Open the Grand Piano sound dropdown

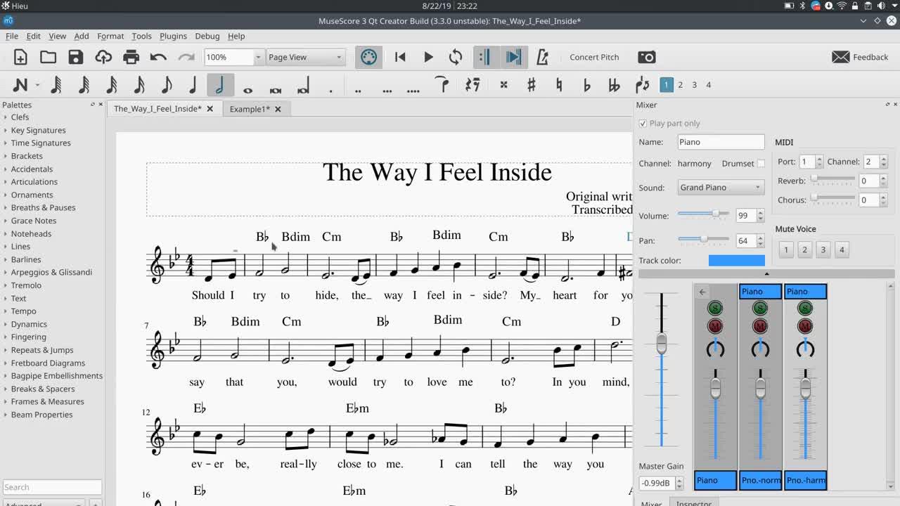click(721, 188)
